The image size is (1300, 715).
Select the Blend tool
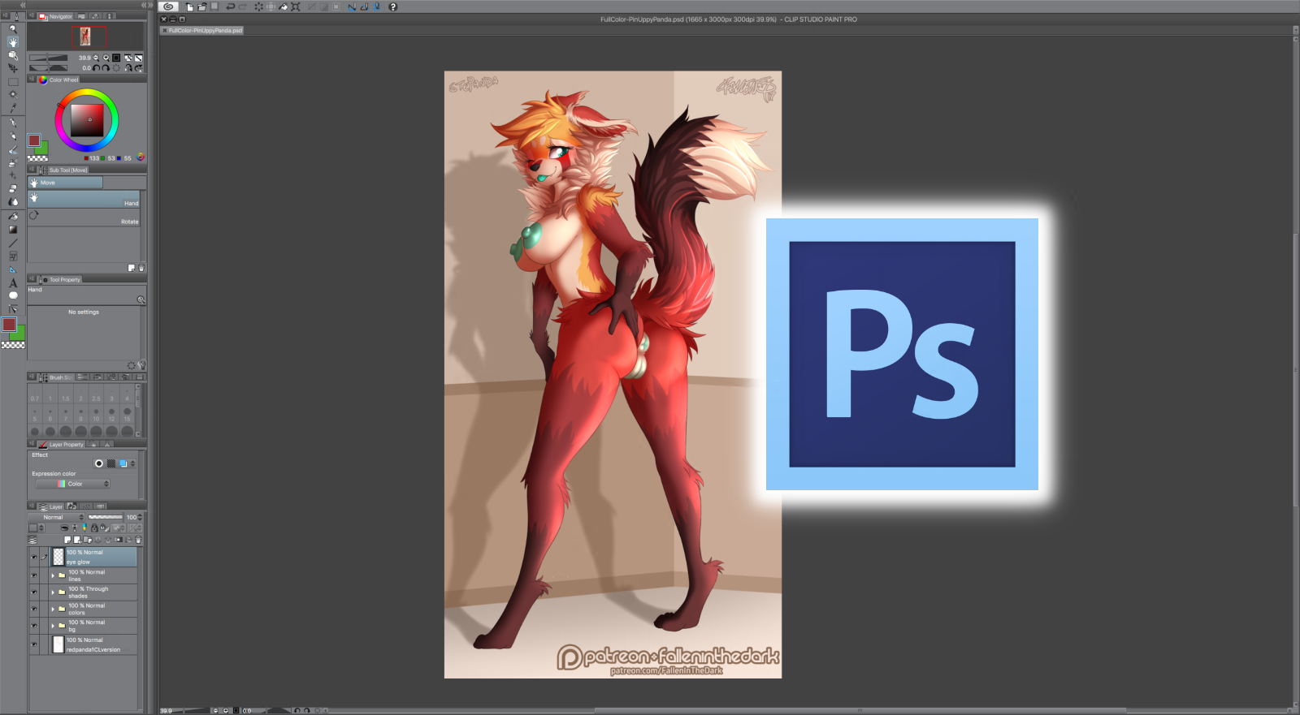tap(13, 201)
